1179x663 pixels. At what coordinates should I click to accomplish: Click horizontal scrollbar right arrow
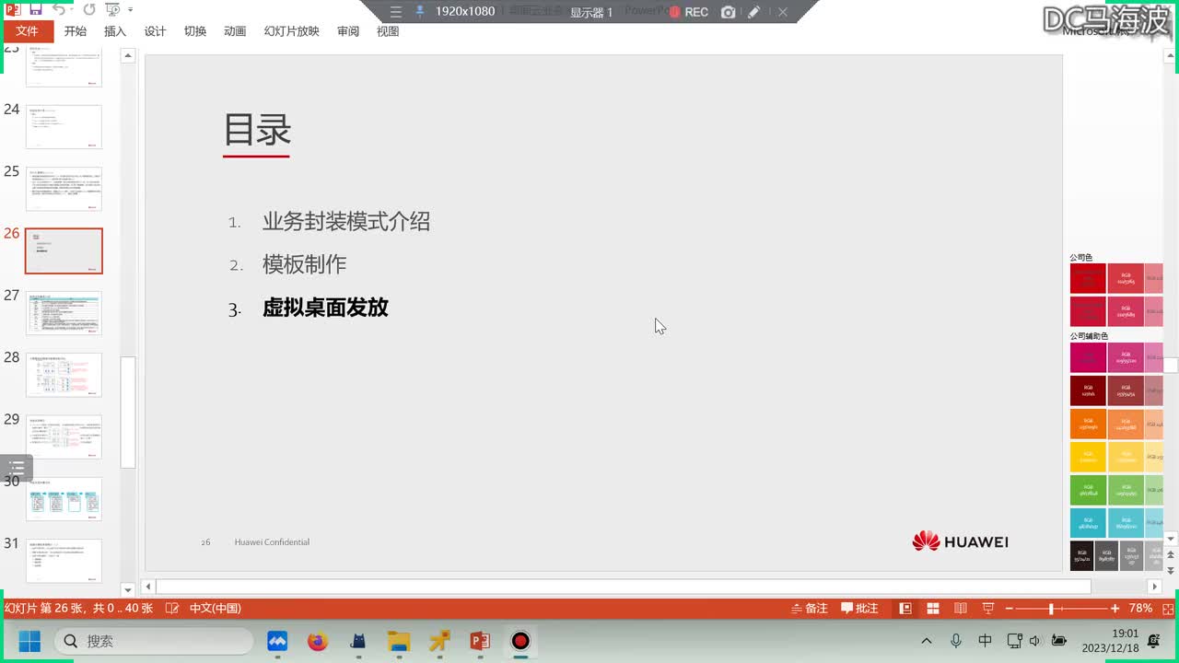pos(1154,587)
